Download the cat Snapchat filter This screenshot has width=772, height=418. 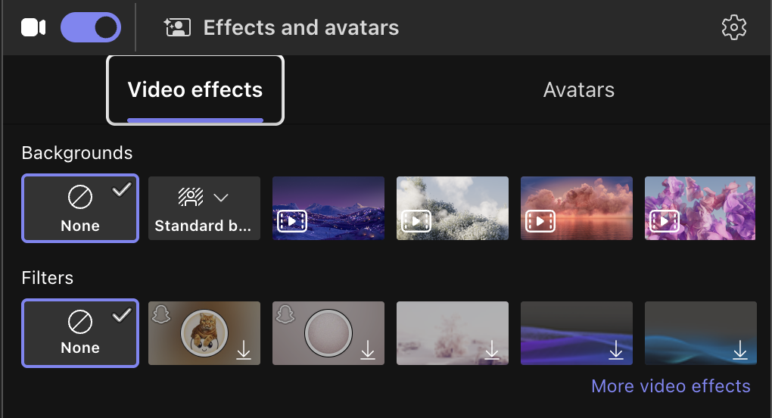click(x=244, y=350)
